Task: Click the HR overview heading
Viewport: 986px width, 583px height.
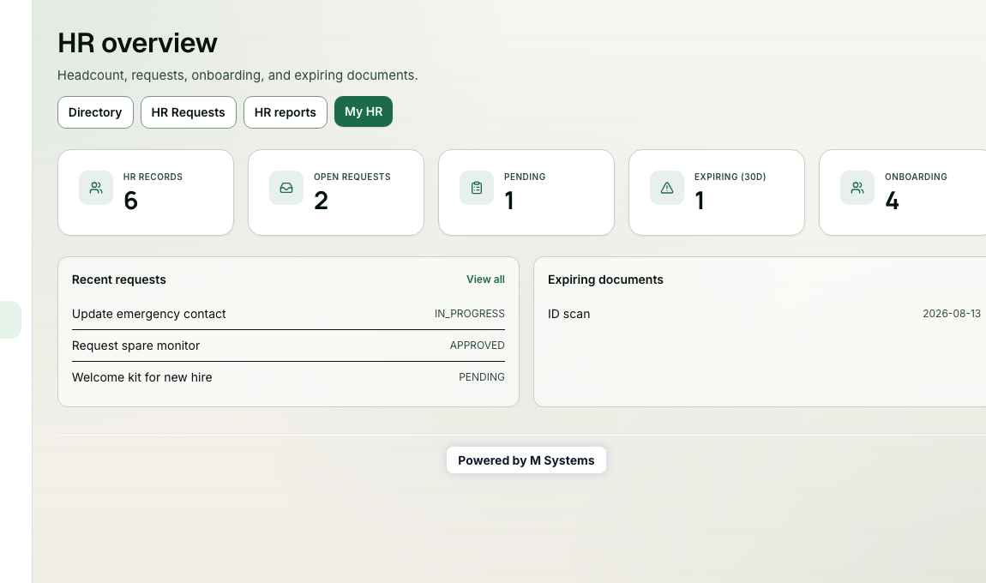Action: (137, 44)
